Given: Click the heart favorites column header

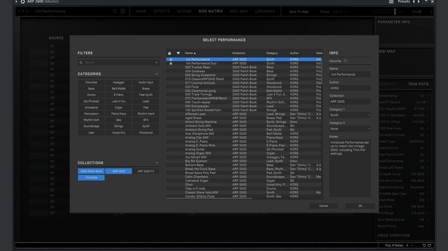Looking at the screenshot, I should (178, 53).
